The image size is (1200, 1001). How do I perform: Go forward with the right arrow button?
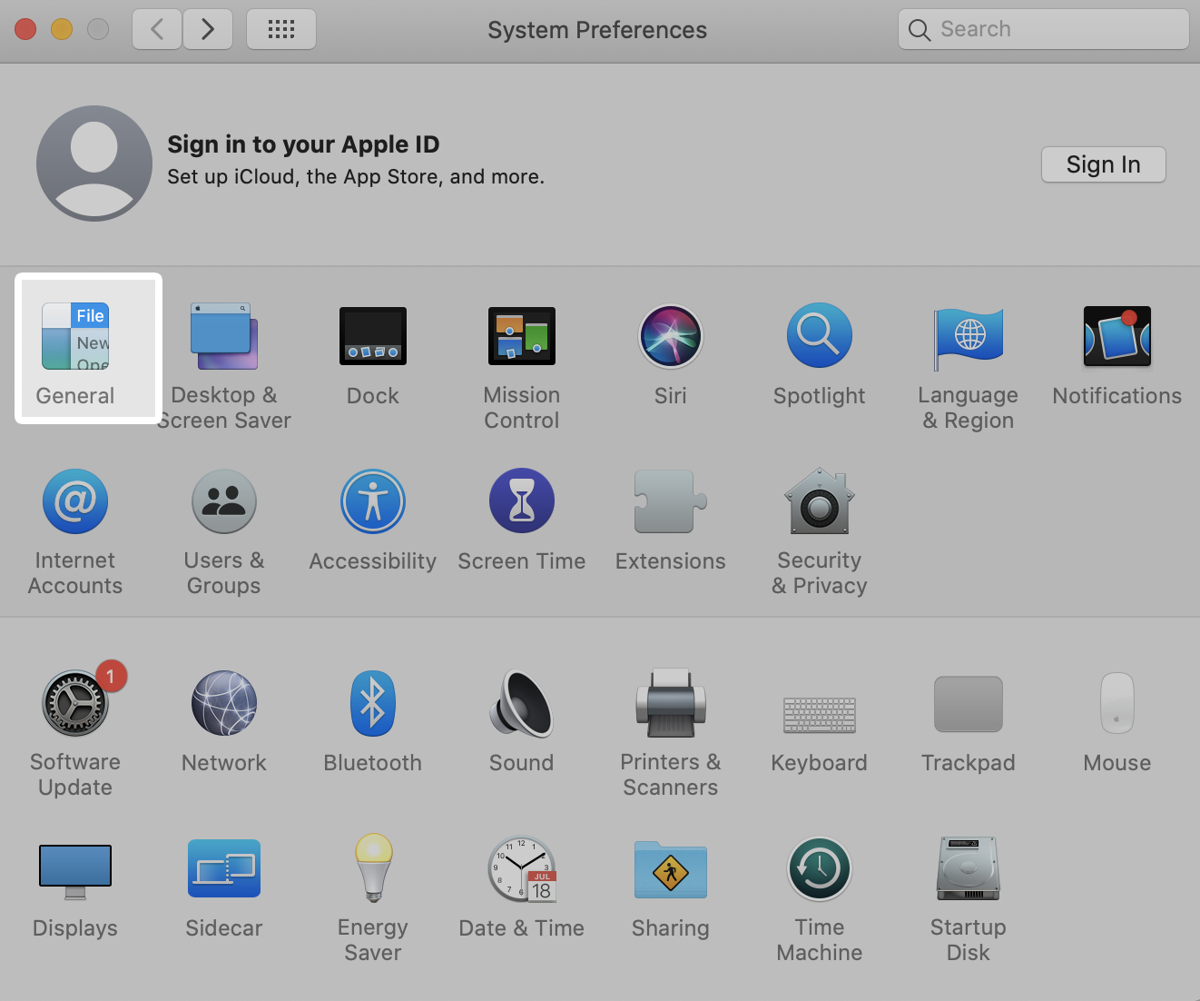pos(208,29)
